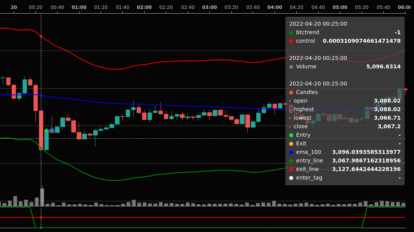
Task: Click the orange Exit color dot
Action: 291,143
